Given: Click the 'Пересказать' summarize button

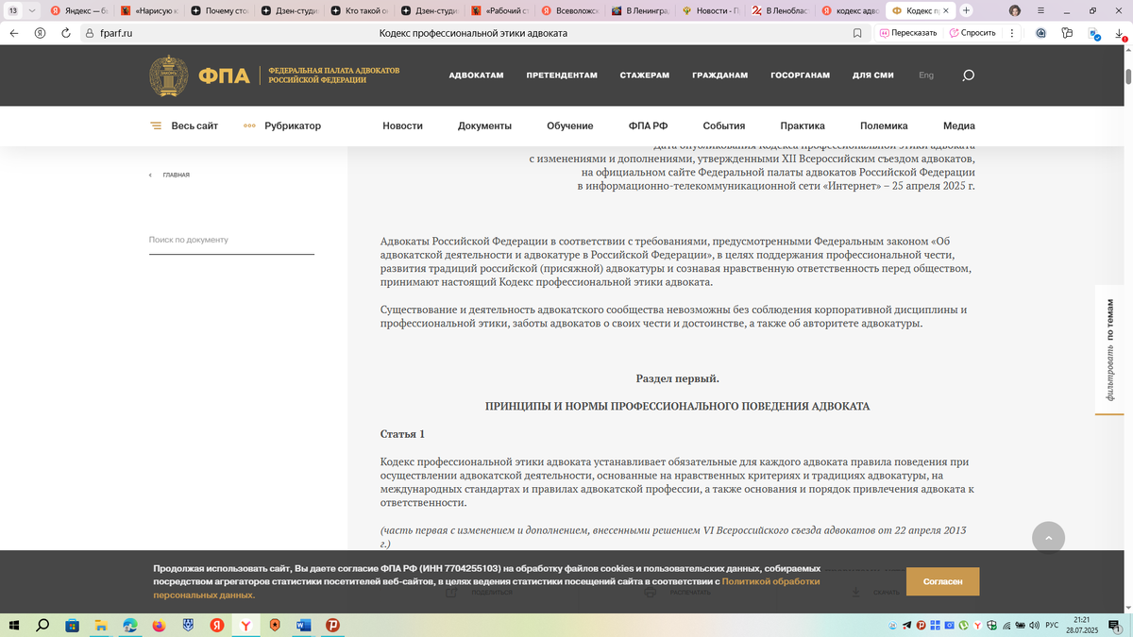Looking at the screenshot, I should pos(908,32).
